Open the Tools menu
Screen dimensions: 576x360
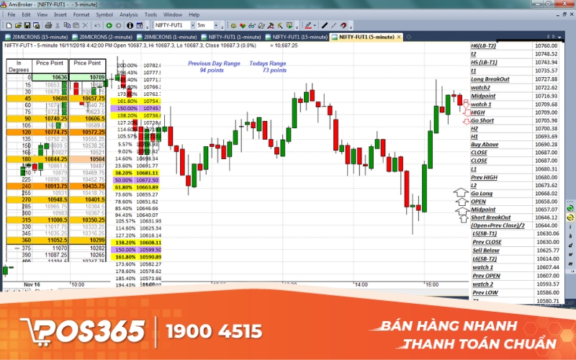pos(150,14)
